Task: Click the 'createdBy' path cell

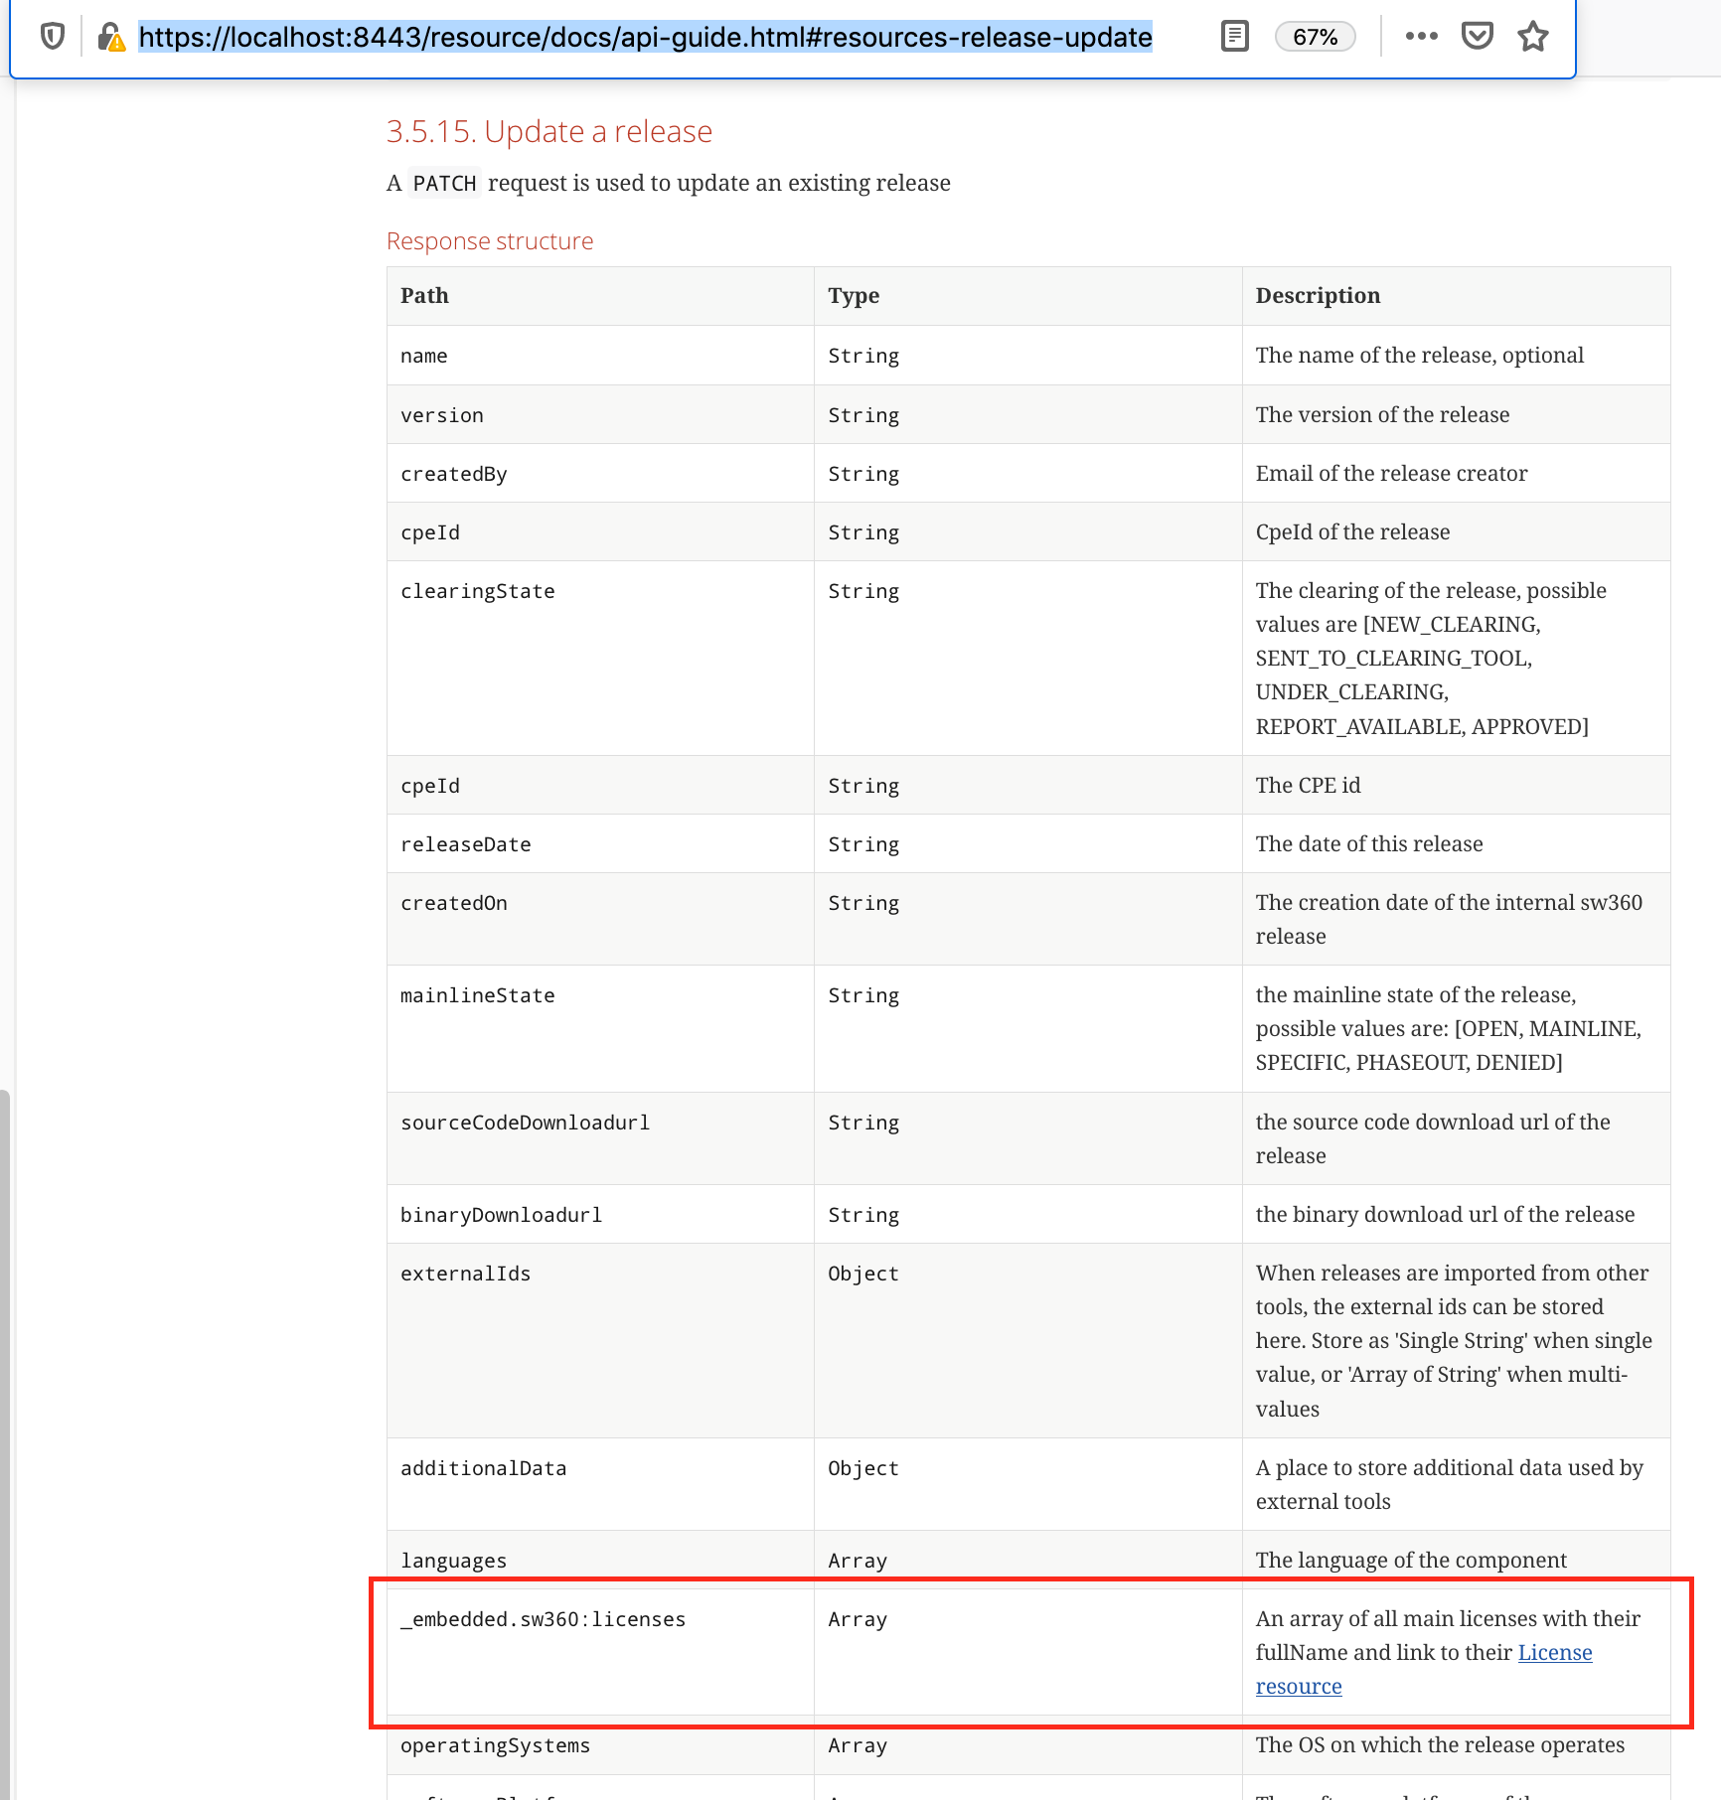Action: [600, 473]
